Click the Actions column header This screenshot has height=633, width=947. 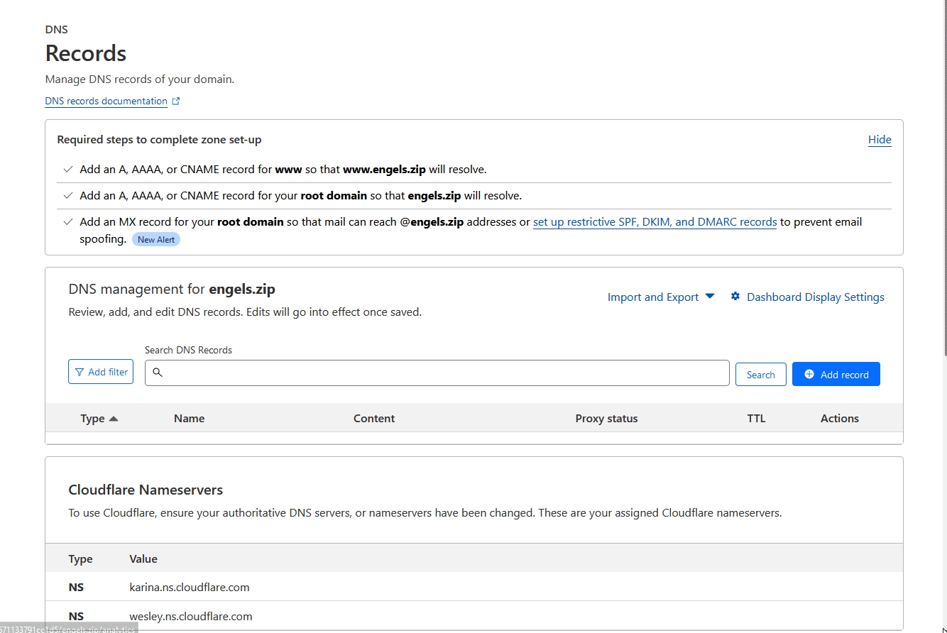click(x=840, y=419)
